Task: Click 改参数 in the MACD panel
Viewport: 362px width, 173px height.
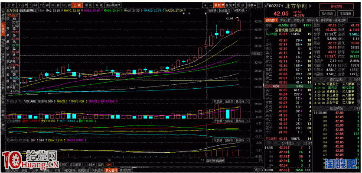Action: [x=218, y=140]
